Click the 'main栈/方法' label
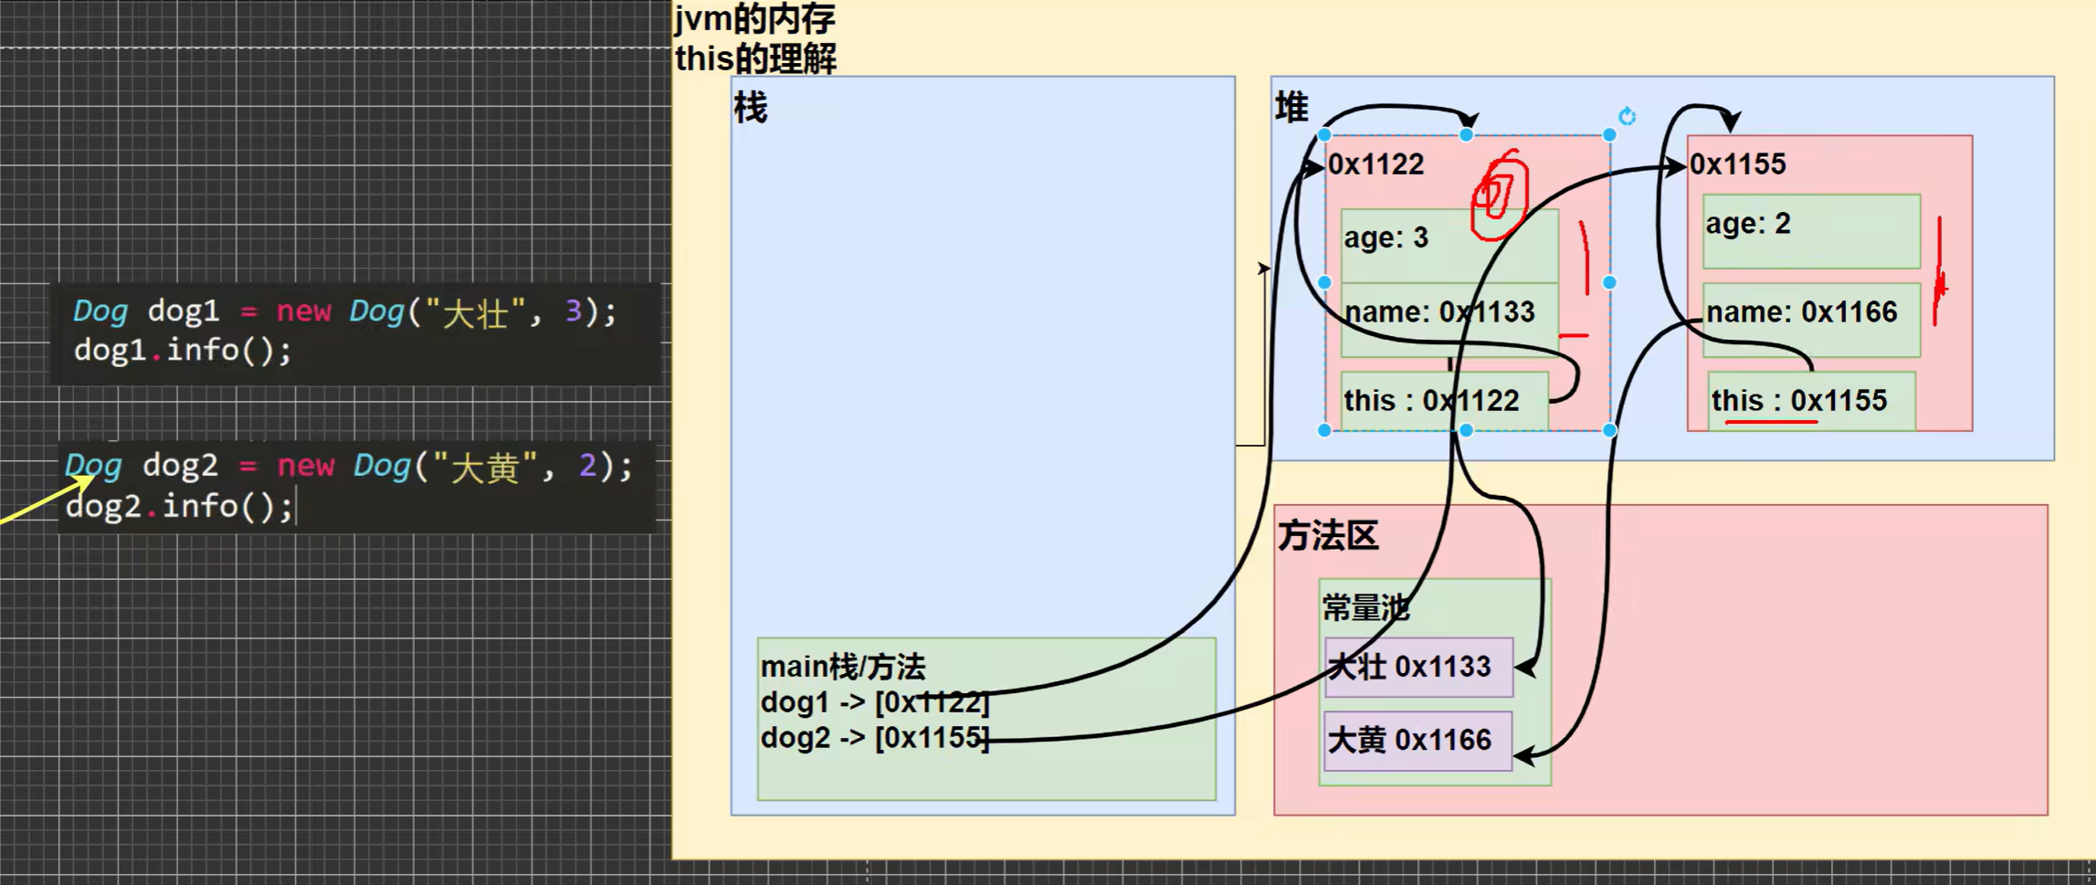The height and width of the screenshot is (885, 2096). (x=843, y=667)
